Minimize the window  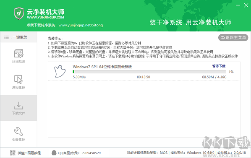pyautogui.click(x=238, y=5)
